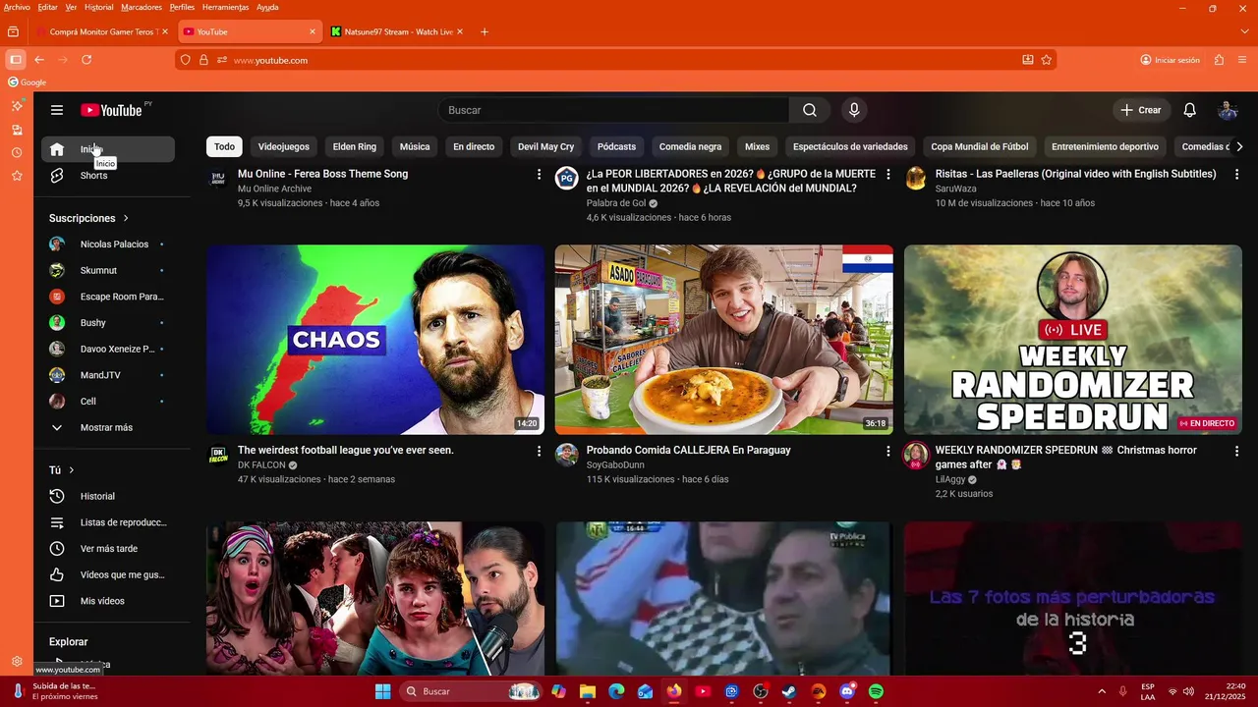Open the Marcadores menu
The width and height of the screenshot is (1258, 707).
pos(142,7)
